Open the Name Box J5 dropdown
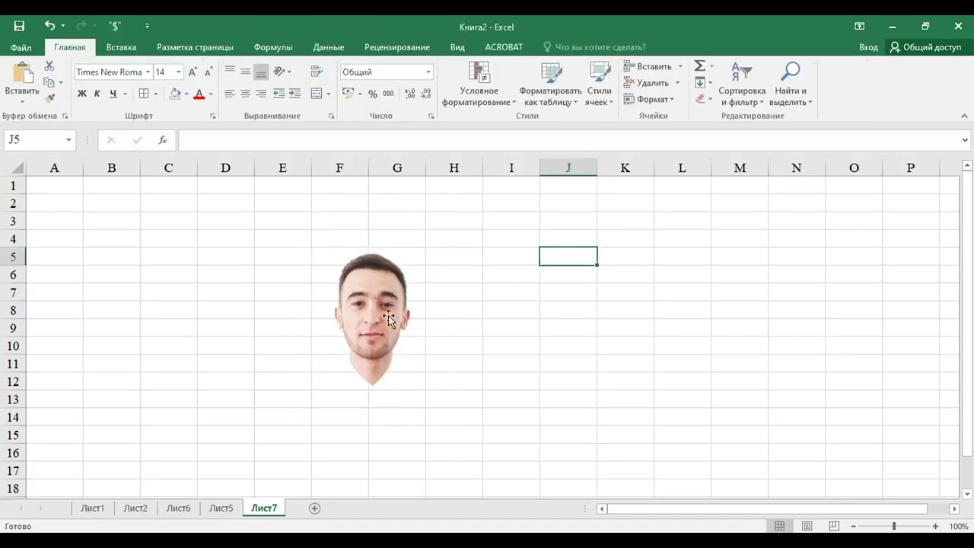 coord(68,140)
